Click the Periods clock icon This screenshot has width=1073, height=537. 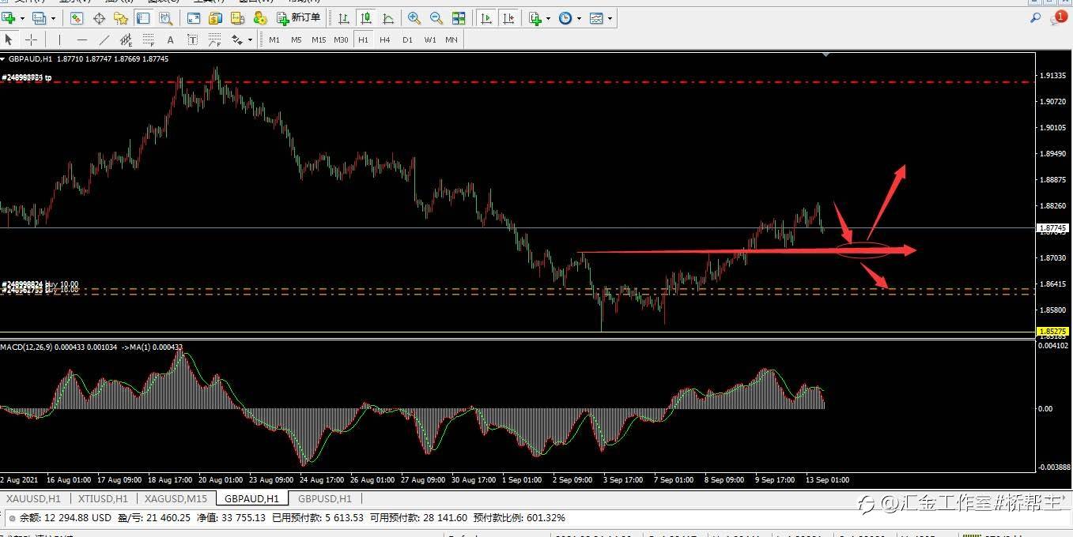click(x=565, y=18)
